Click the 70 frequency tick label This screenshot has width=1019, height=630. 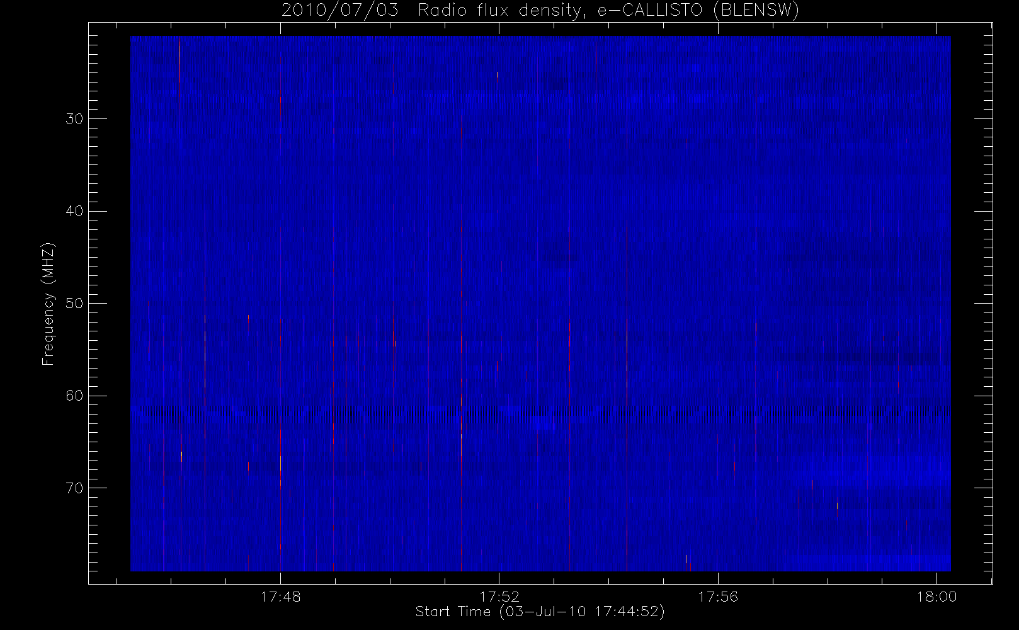(x=74, y=488)
